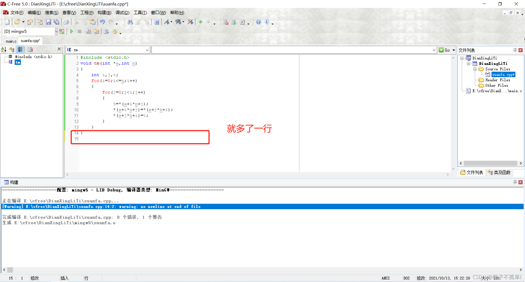The image size is (525, 282).
Task: Collapse the DianXingLiTi workspace tree node
Action: 462,58
